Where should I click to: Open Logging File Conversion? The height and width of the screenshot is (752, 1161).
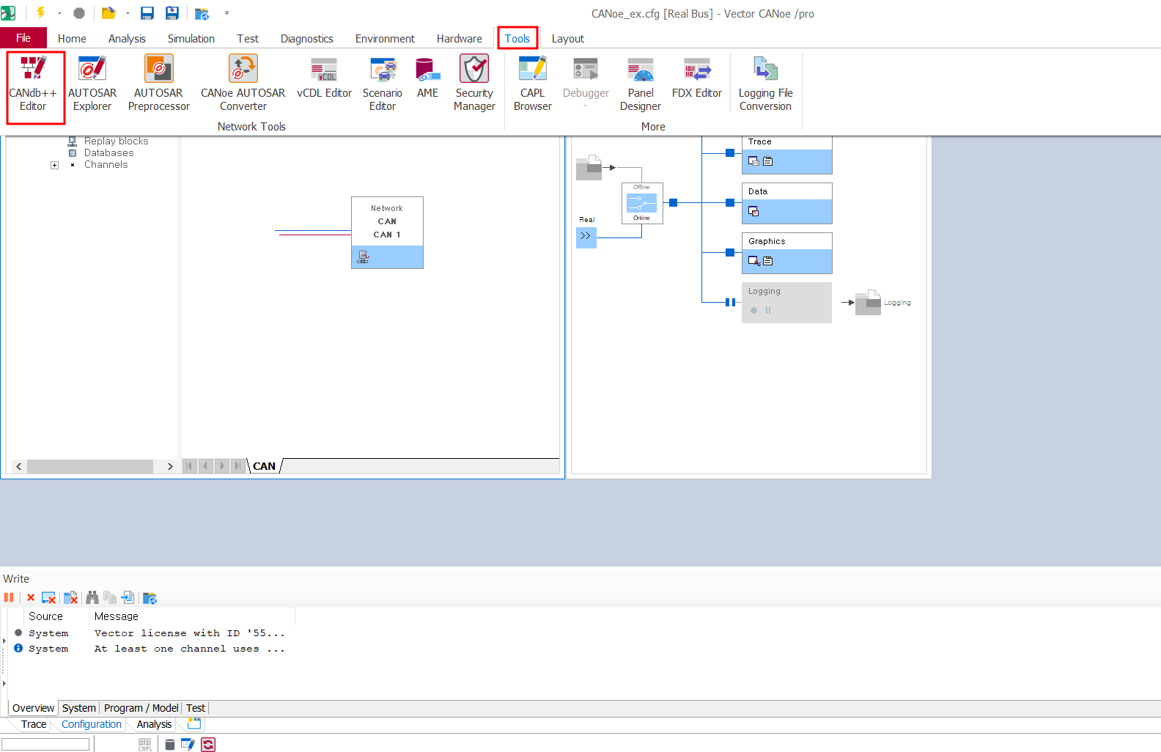coord(765,84)
